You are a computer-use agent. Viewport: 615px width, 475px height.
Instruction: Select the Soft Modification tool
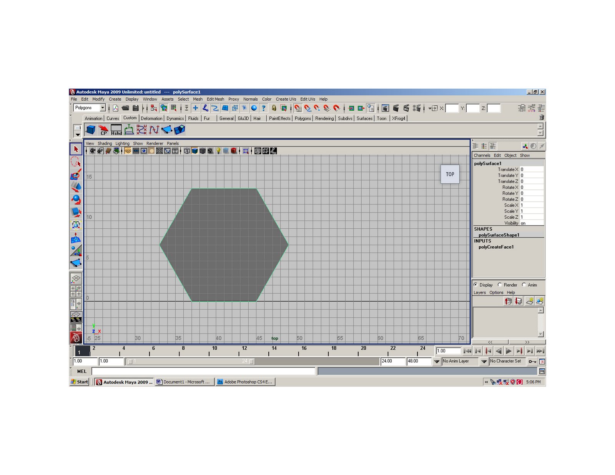pos(76,238)
